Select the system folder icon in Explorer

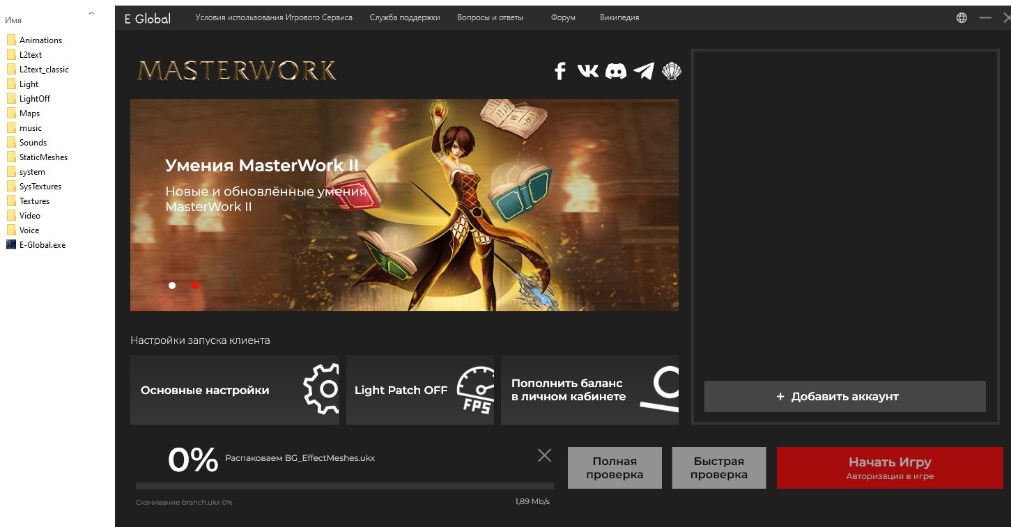tap(11, 171)
